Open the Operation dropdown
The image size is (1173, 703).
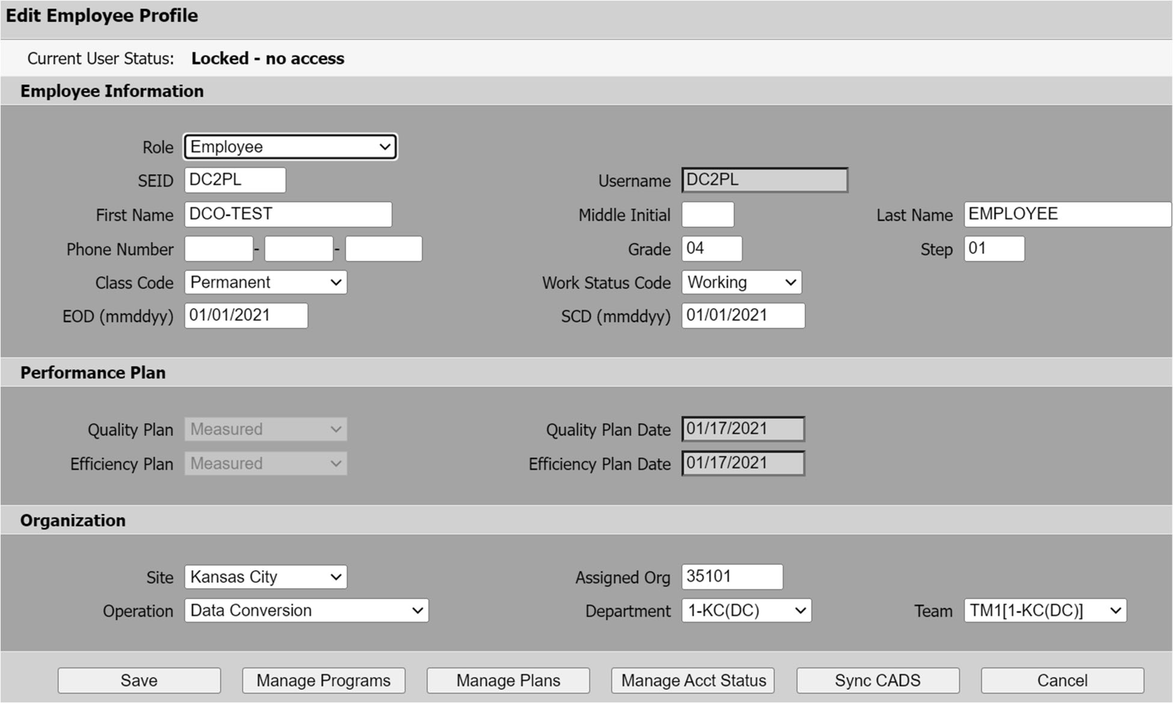click(x=306, y=611)
